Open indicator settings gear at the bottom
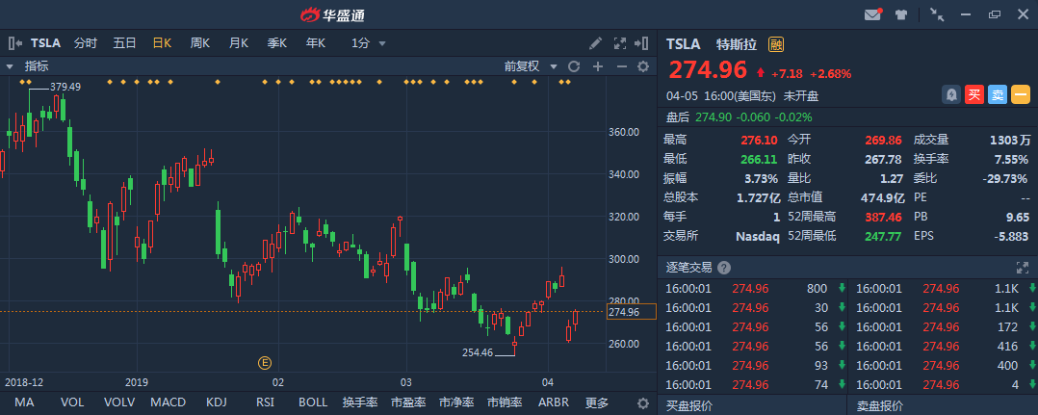This screenshot has height=415, width=1038. [x=644, y=402]
